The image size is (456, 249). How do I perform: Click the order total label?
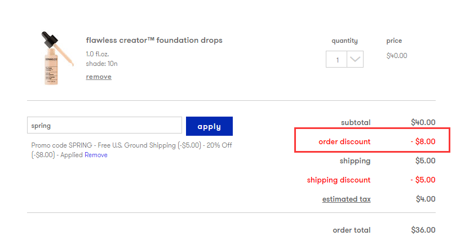click(352, 230)
